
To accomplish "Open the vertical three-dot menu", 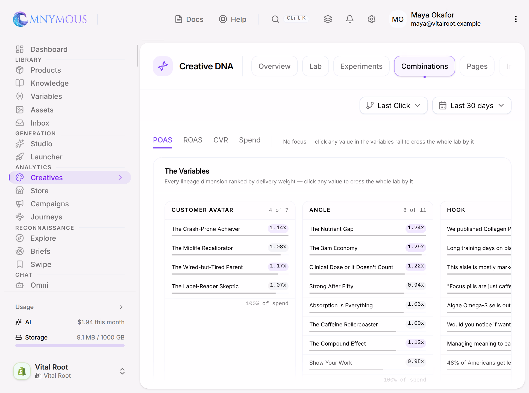I will point(516,19).
